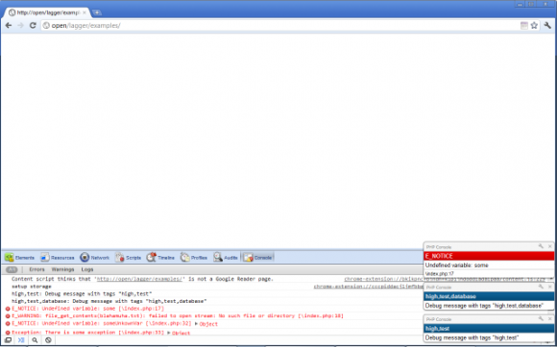This screenshot has height=347, width=557.
Task: Click the magnifier inspect-element icon
Action: point(35,340)
